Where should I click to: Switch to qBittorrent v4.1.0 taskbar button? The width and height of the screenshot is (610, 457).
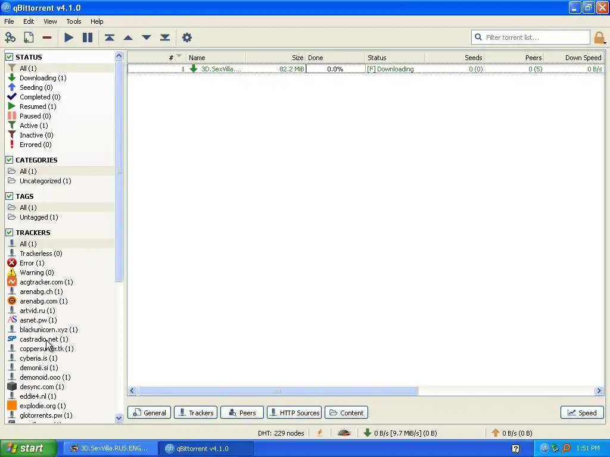(x=206, y=449)
